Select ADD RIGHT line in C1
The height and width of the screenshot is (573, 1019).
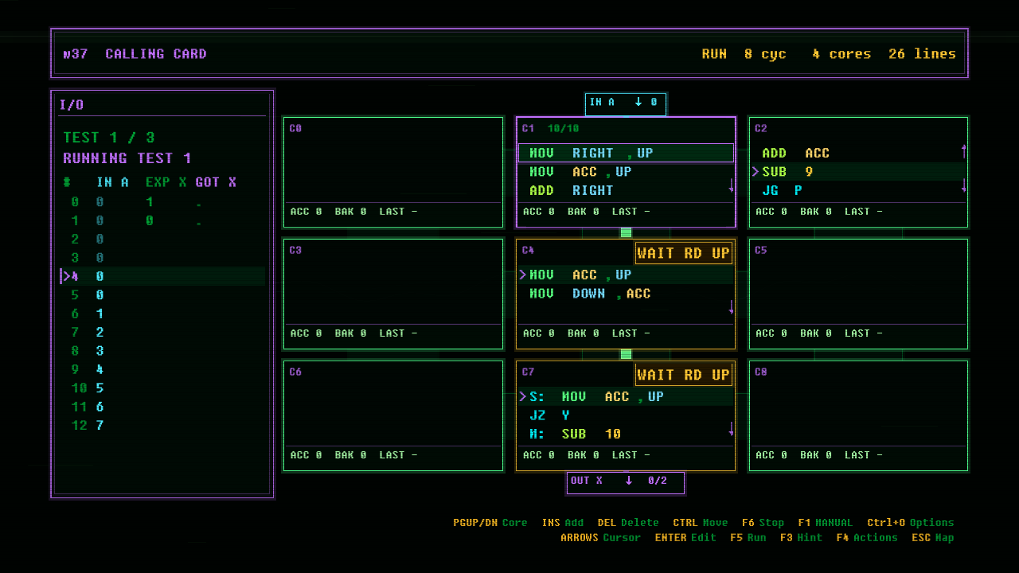(626, 190)
